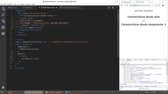The width and height of the screenshot is (168, 94).
Task: Open the Debug view in activity bar
Action: (3, 27)
